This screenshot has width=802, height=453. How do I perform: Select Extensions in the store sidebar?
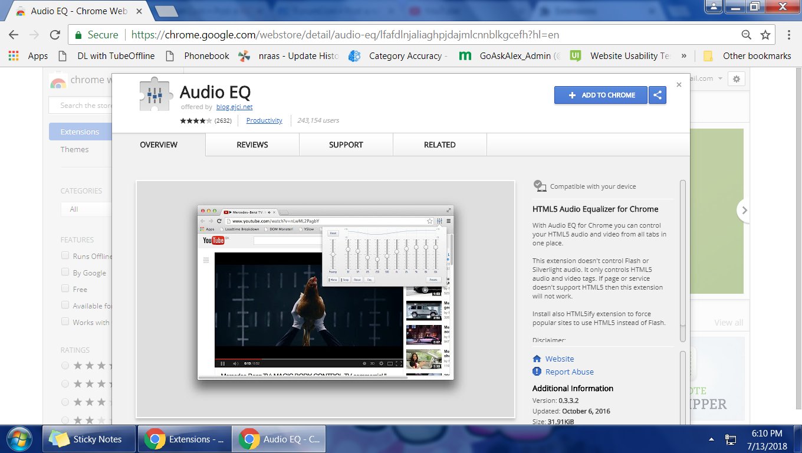[80, 132]
